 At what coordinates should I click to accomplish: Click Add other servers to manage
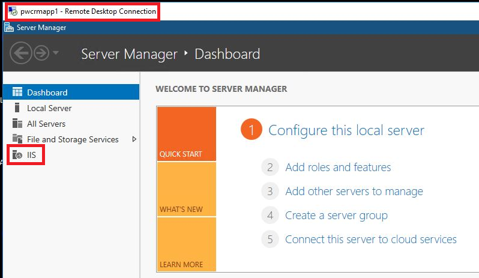coord(354,192)
